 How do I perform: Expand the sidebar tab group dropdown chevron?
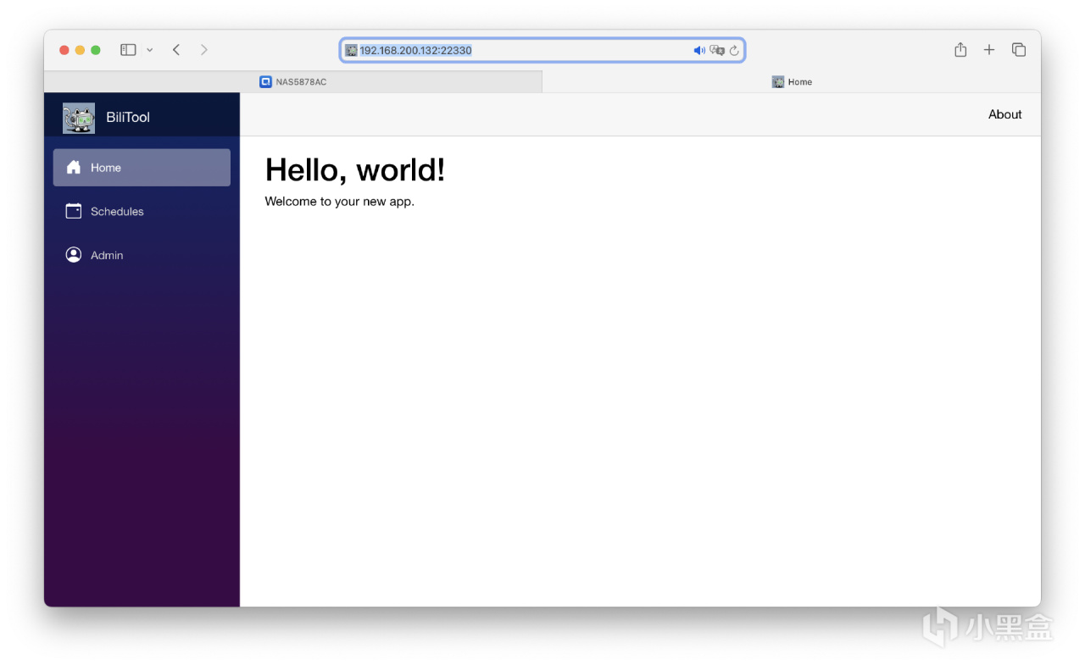click(150, 50)
